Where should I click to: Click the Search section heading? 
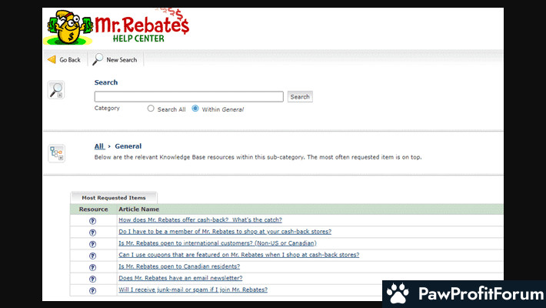(x=106, y=82)
